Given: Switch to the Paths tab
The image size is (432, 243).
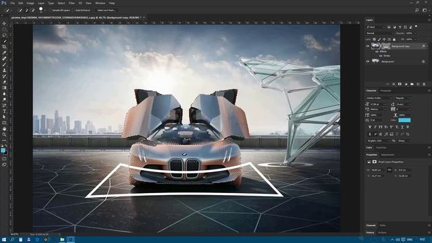Looking at the screenshot, I should 383,225.
